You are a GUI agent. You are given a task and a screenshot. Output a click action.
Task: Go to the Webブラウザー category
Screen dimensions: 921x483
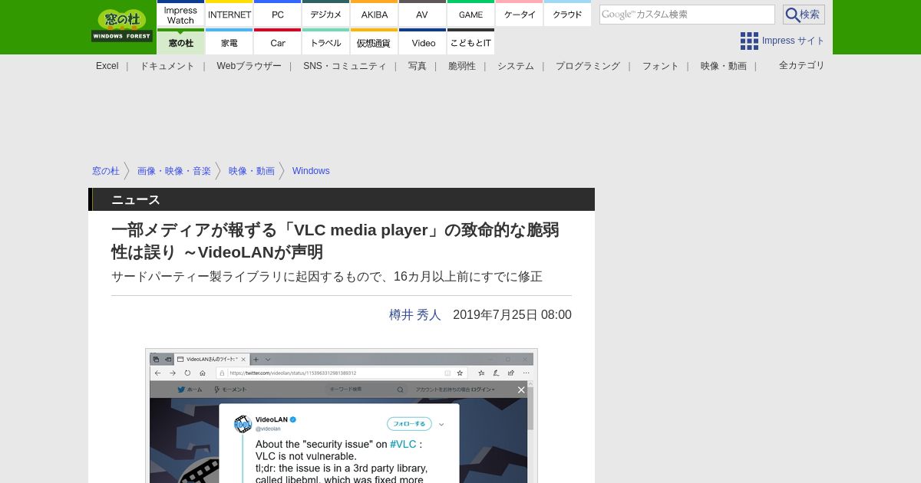pos(249,66)
